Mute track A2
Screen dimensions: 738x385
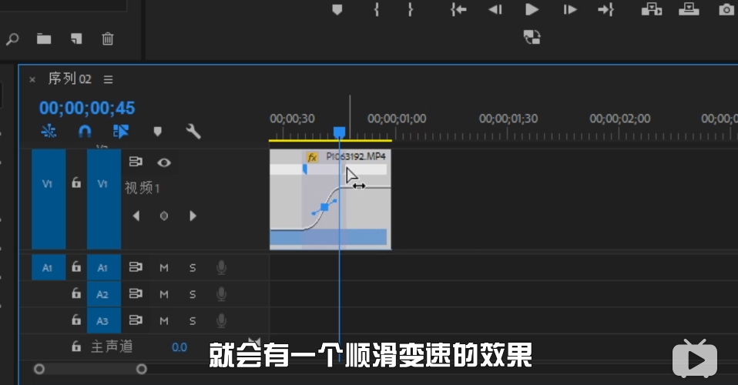point(164,294)
